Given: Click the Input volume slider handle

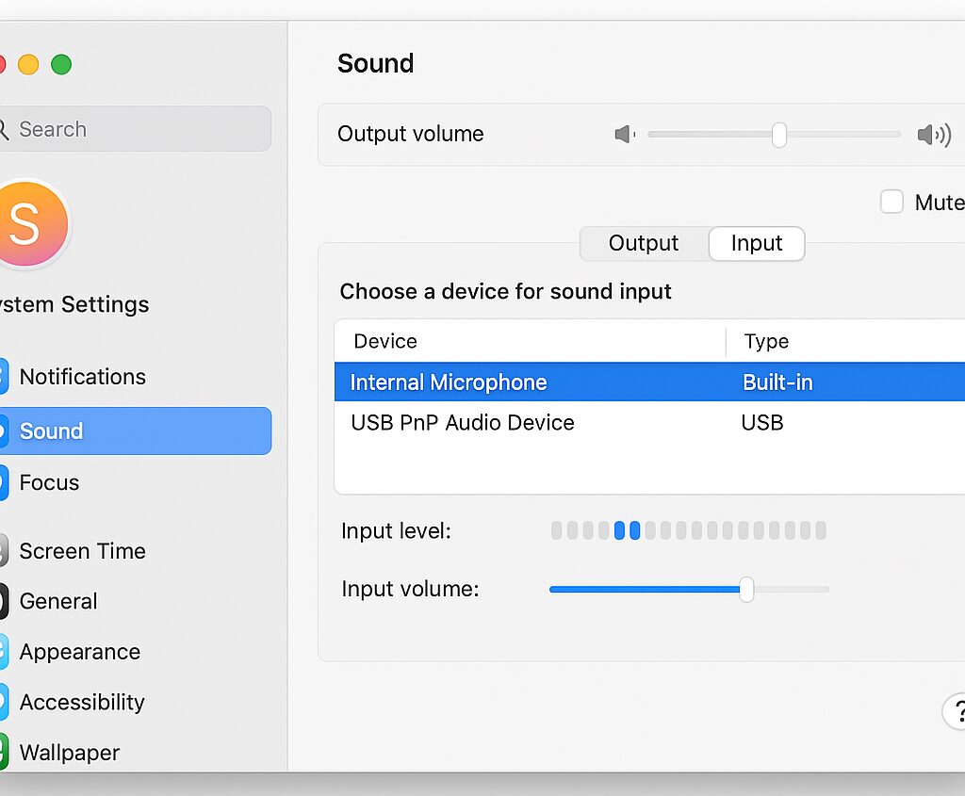Looking at the screenshot, I should click(746, 590).
